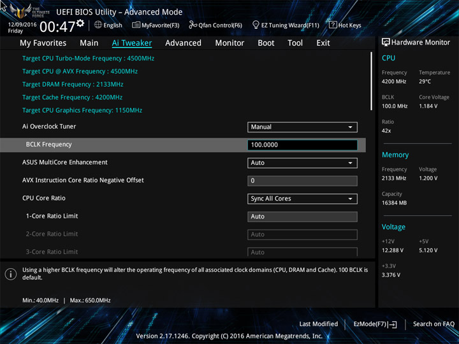
Task: Launch Qfan Control(F6)
Action: [x=215, y=25]
